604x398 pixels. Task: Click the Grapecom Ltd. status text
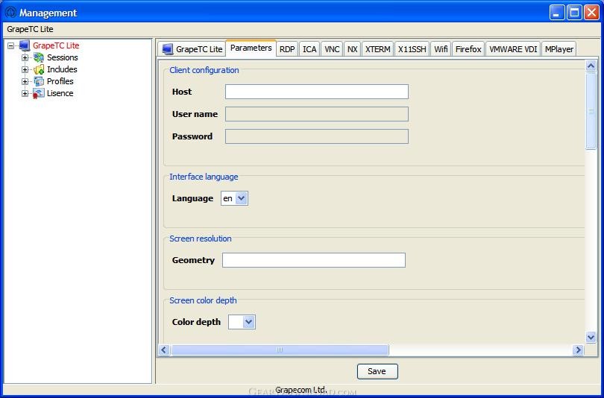[x=301, y=390]
